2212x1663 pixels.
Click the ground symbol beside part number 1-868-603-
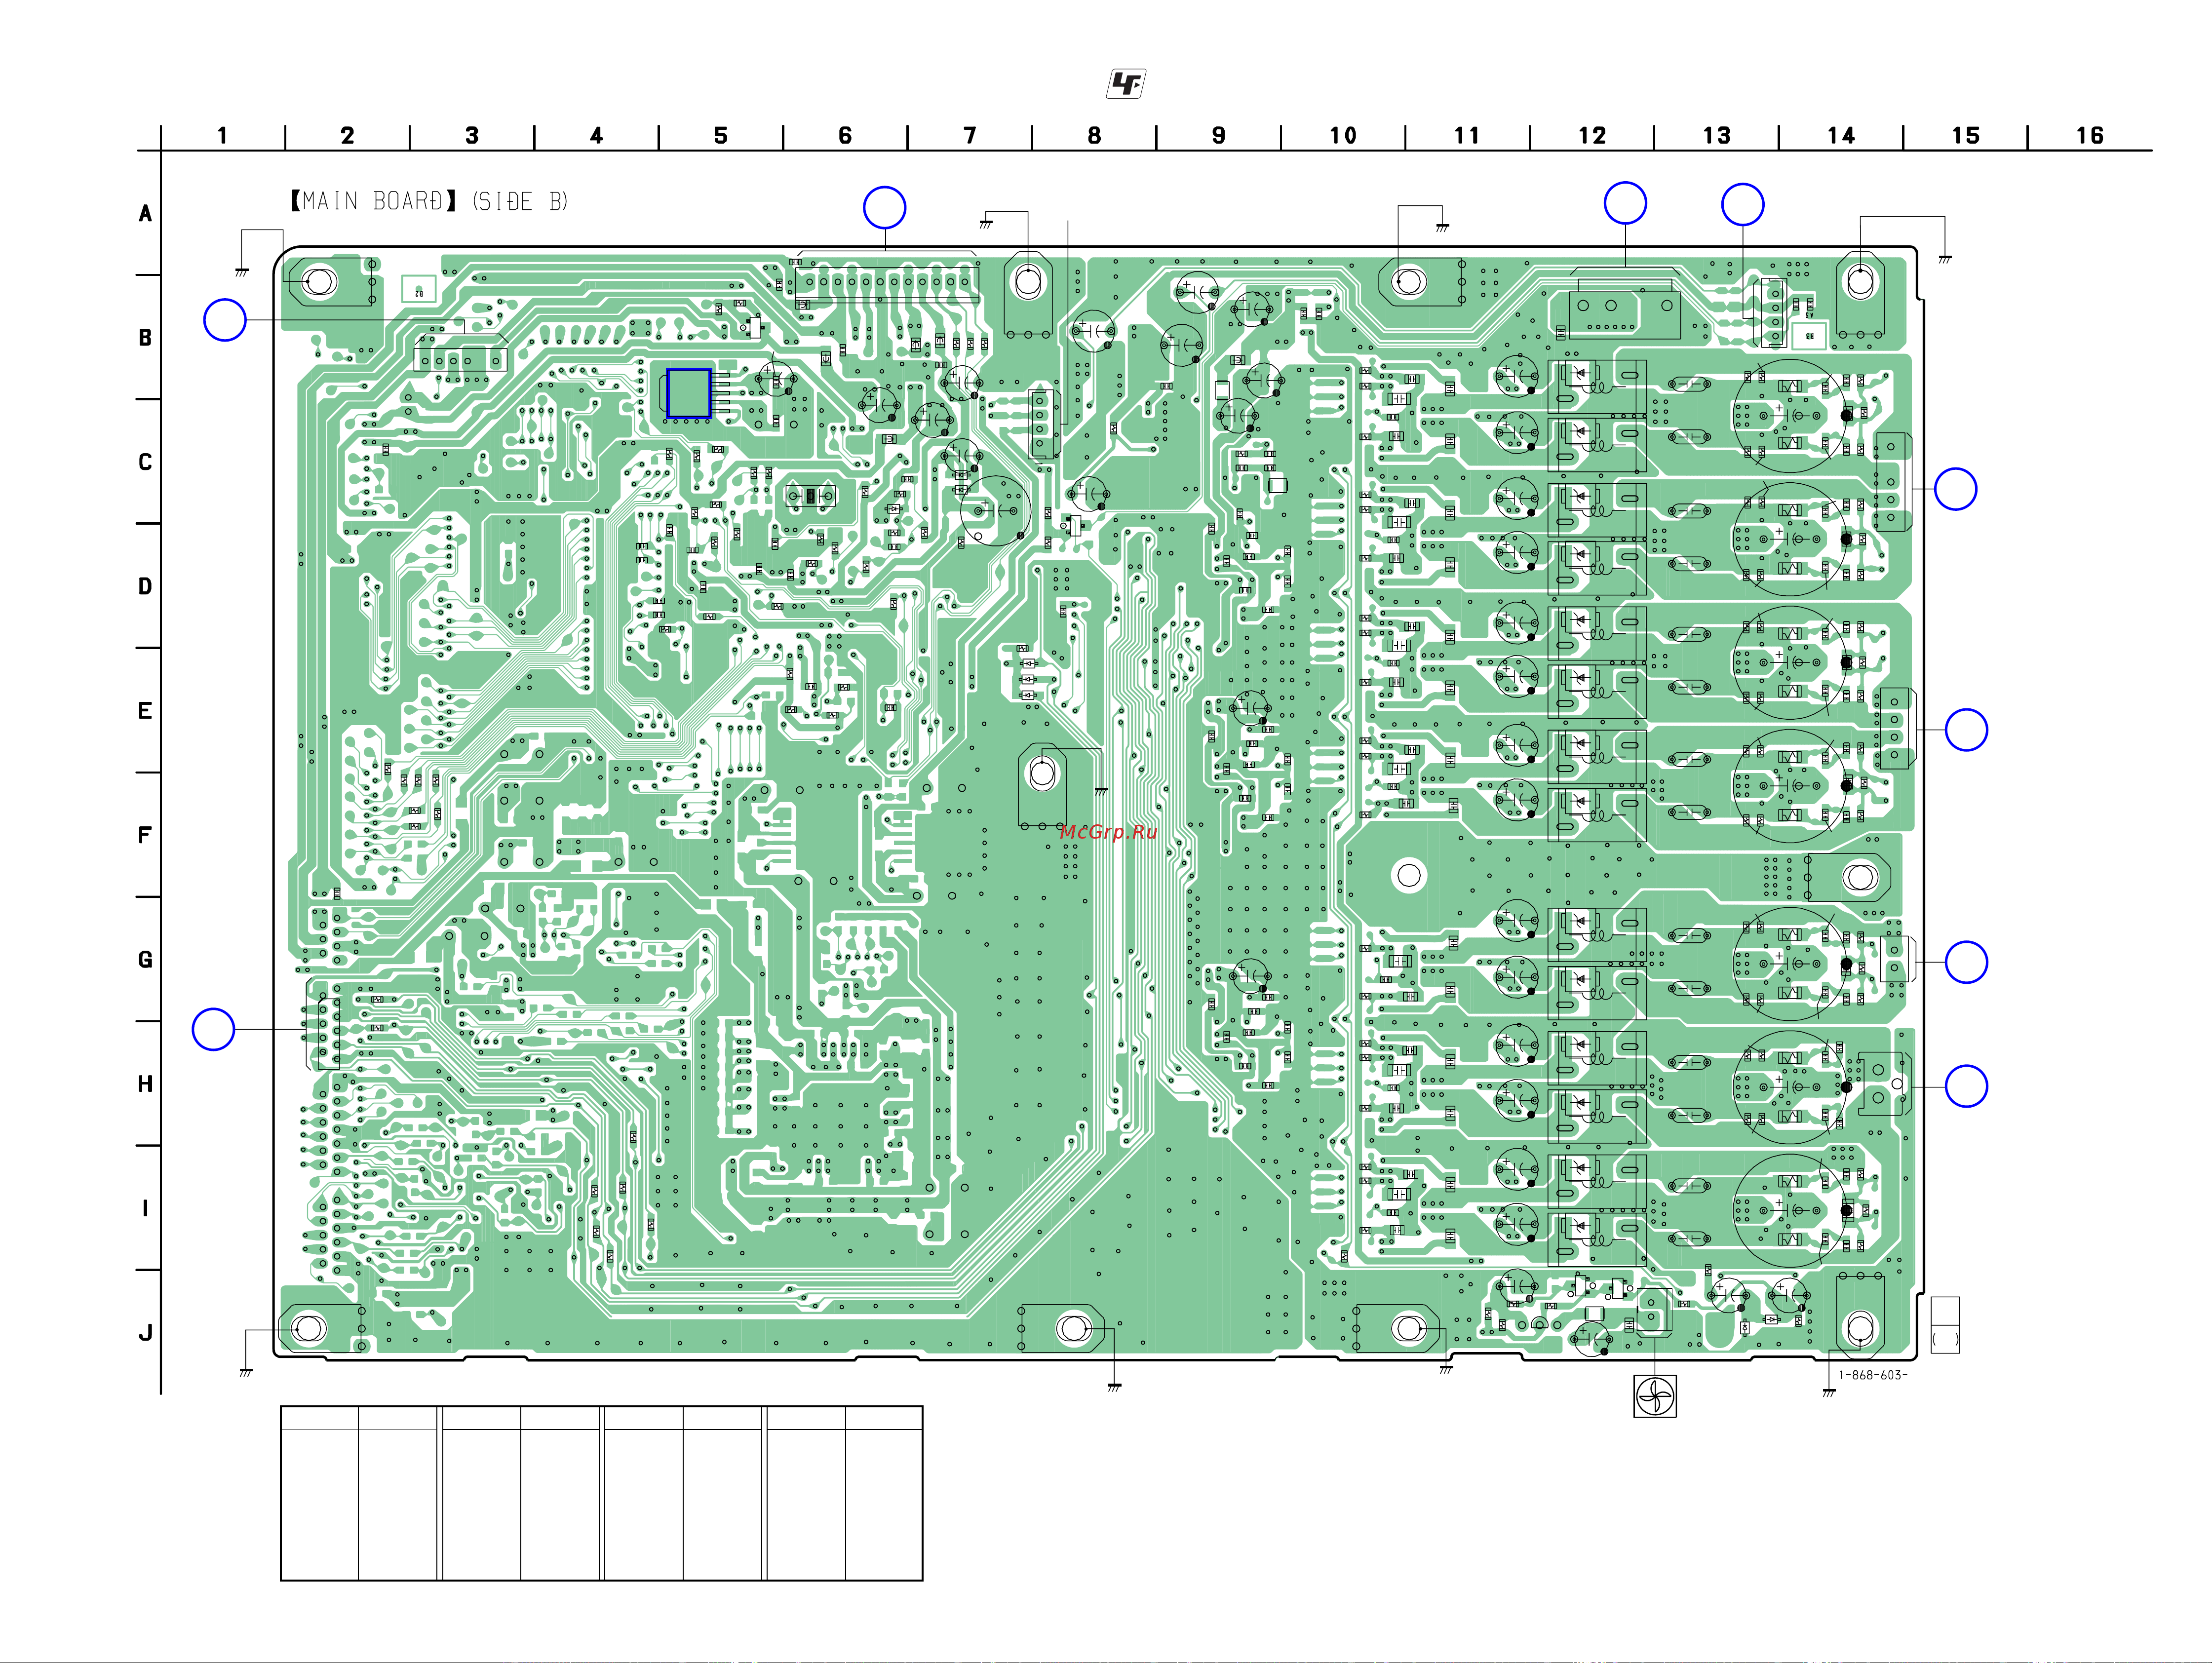pos(1829,1392)
